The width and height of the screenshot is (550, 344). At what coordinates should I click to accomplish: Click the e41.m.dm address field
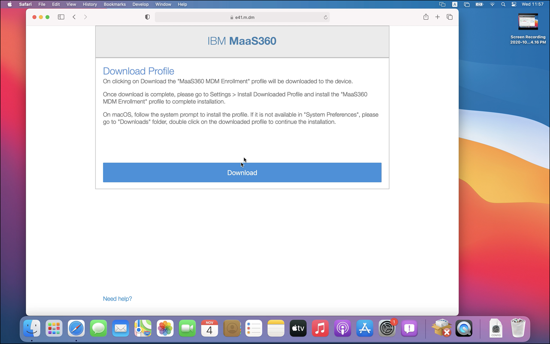pos(242,17)
